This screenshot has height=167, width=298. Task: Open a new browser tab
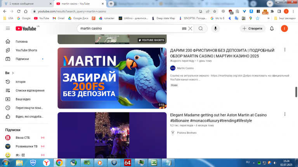111,3
